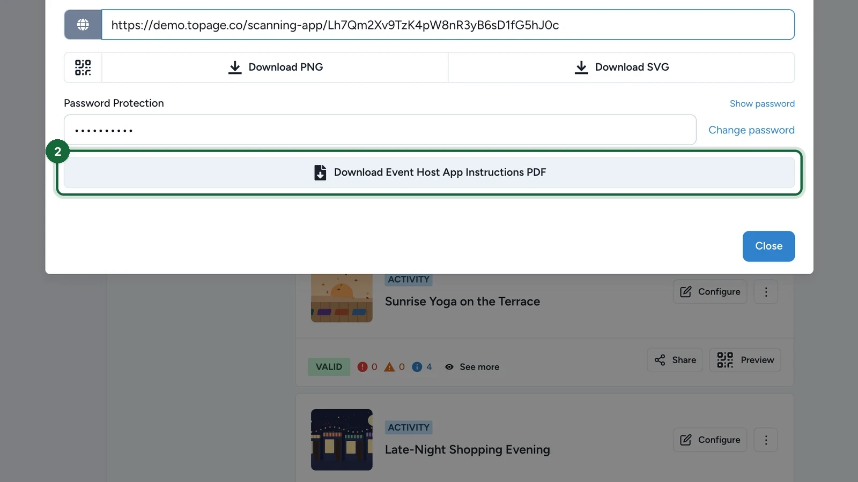Screen dimensions: 858x482
Task: Download the QR code as SVG
Action: click(622, 67)
